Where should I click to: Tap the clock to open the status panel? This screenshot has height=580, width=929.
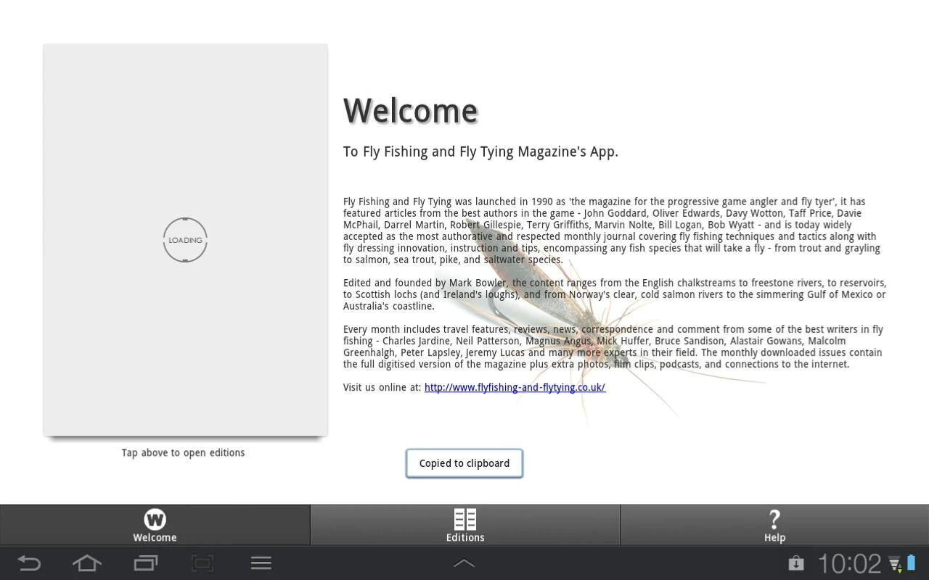[848, 563]
